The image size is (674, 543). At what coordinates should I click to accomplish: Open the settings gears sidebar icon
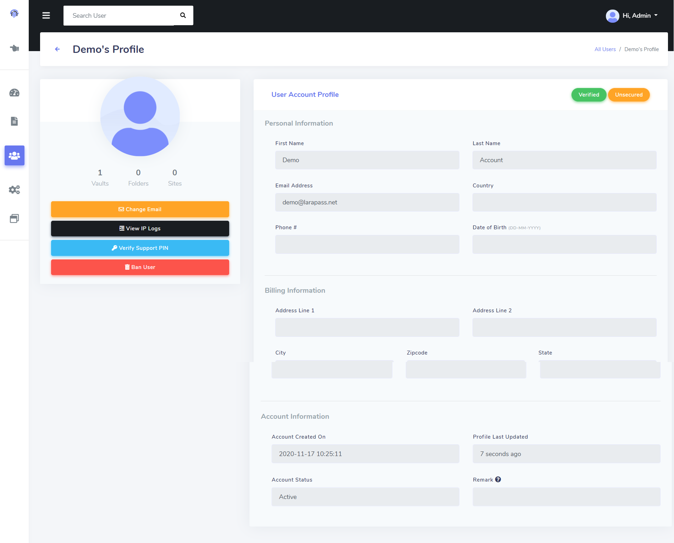pyautogui.click(x=14, y=190)
